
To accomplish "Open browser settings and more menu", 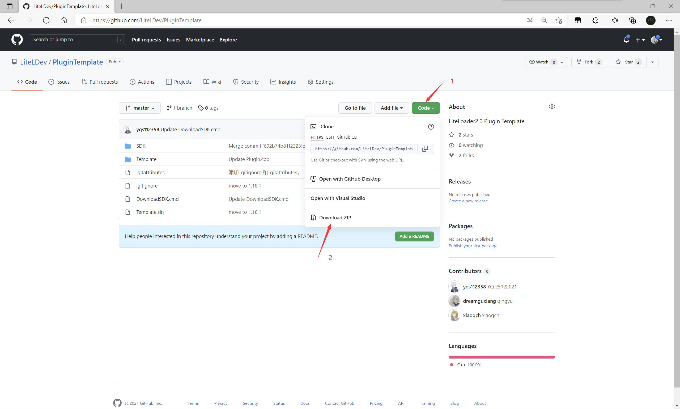I will click(x=669, y=20).
